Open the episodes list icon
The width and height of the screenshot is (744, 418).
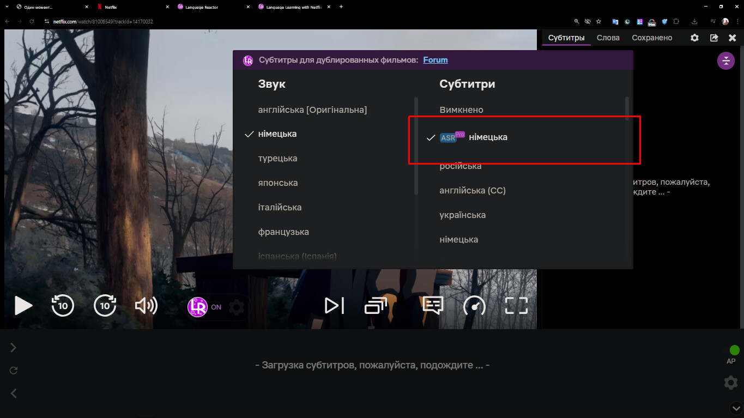376,306
